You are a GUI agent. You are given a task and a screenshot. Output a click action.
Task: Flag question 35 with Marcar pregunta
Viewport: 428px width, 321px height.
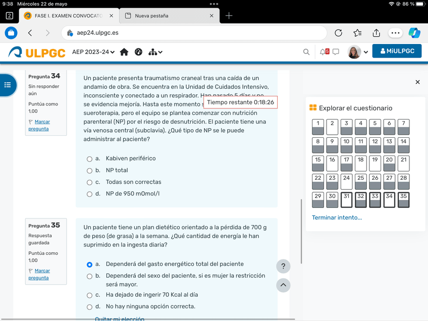[39, 275]
